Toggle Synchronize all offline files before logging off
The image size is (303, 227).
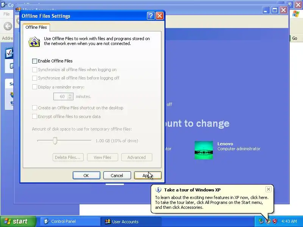tap(34, 78)
